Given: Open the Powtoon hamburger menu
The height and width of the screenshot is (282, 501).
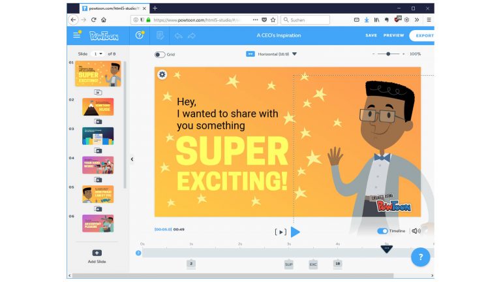Looking at the screenshot, I should point(77,35).
